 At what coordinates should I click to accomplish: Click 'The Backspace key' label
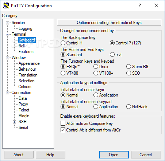tap(78, 38)
